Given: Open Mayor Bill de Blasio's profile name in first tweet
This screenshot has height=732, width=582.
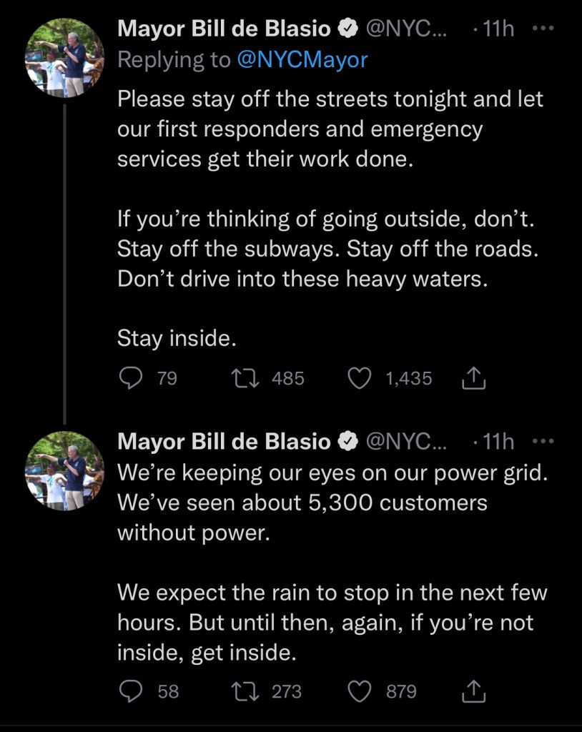Looking at the screenshot, I should click(224, 29).
